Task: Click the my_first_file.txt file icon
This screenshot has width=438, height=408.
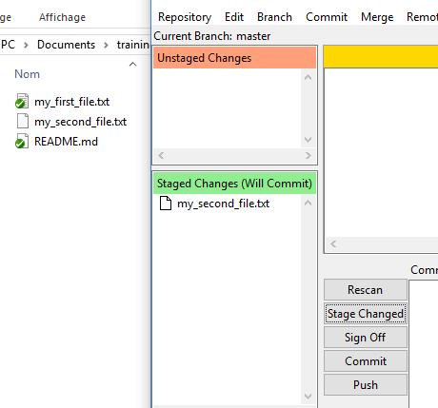Action: coord(22,101)
